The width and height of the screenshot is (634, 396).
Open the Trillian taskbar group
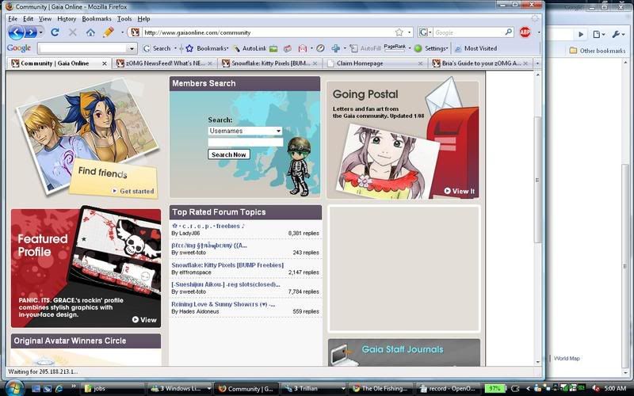[x=314, y=389]
